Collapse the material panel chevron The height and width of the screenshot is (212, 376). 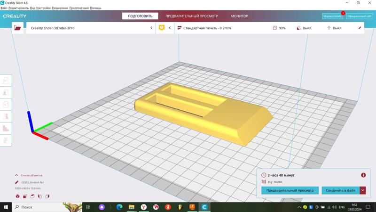[x=170, y=28]
